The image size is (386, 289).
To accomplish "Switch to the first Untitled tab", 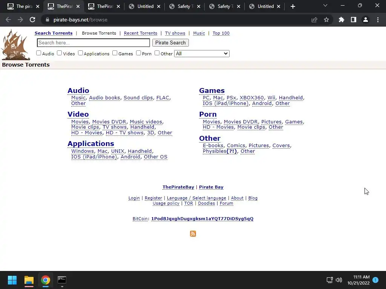I will (145, 6).
